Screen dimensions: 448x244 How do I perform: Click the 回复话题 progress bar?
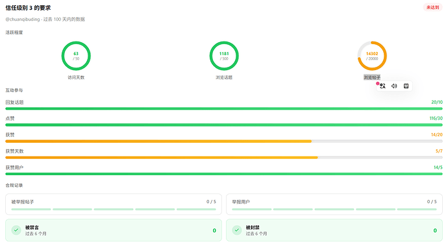tap(224, 108)
